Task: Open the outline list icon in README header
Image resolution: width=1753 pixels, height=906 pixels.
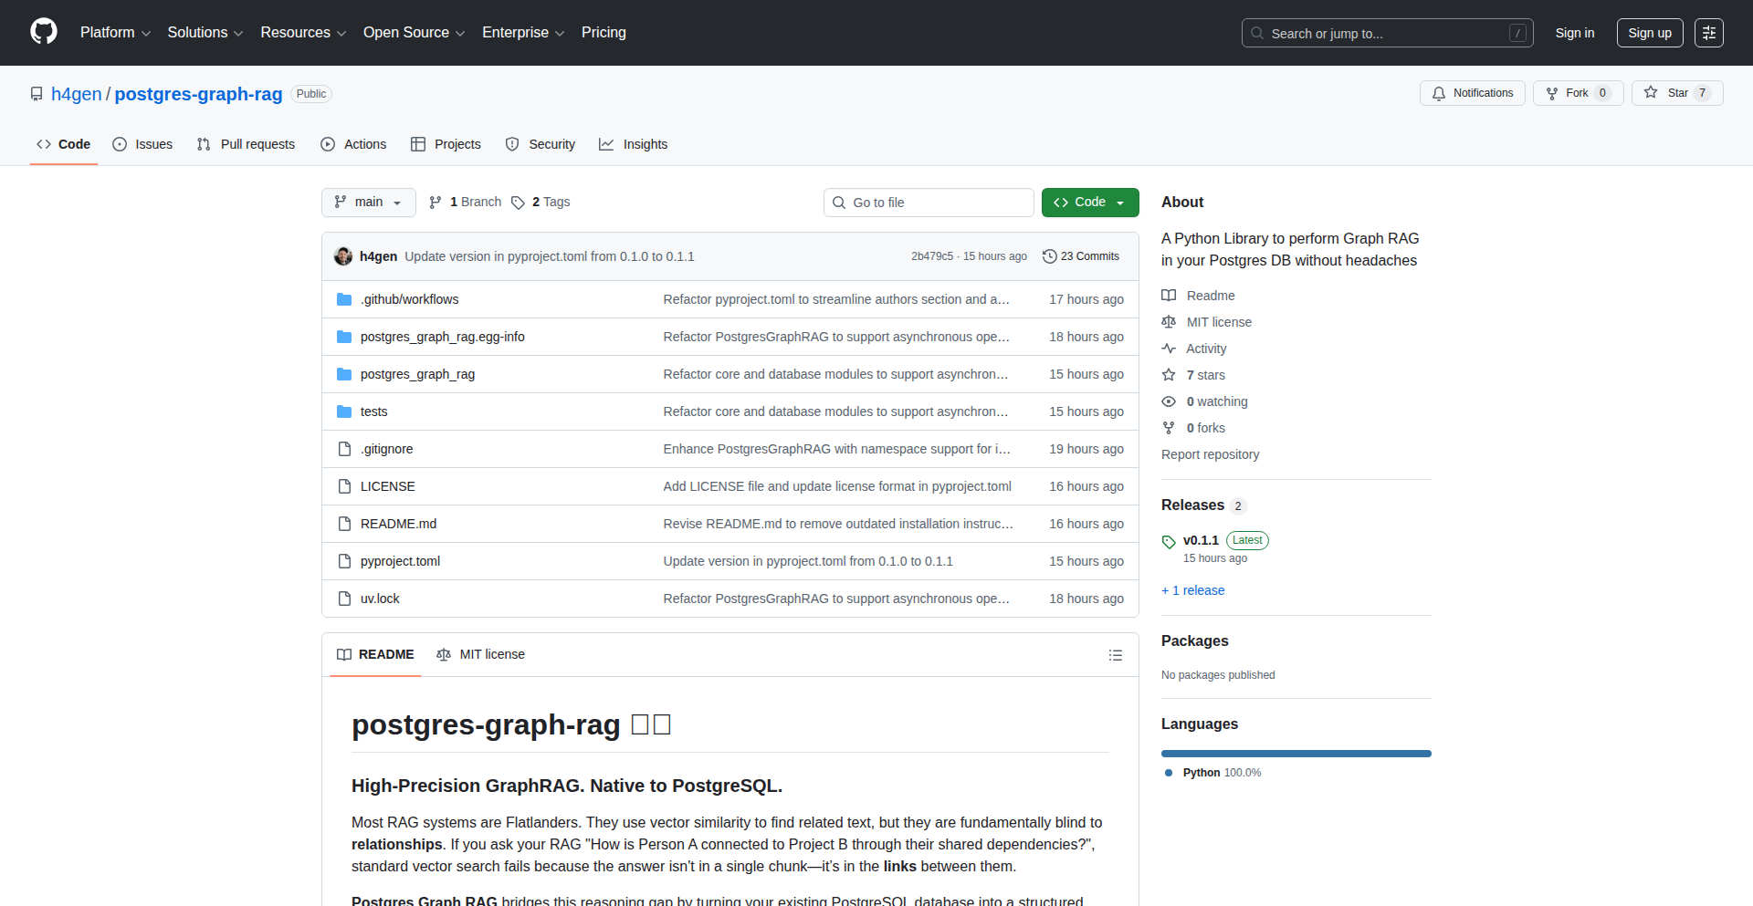Action: coord(1116,655)
